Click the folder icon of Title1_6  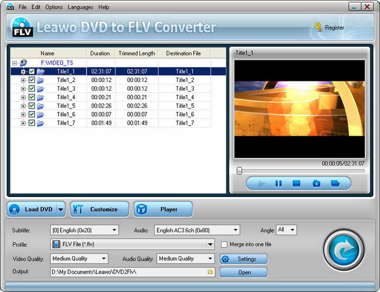pos(41,115)
